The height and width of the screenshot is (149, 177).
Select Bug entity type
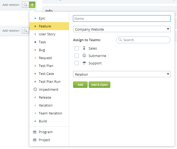pos(49,50)
